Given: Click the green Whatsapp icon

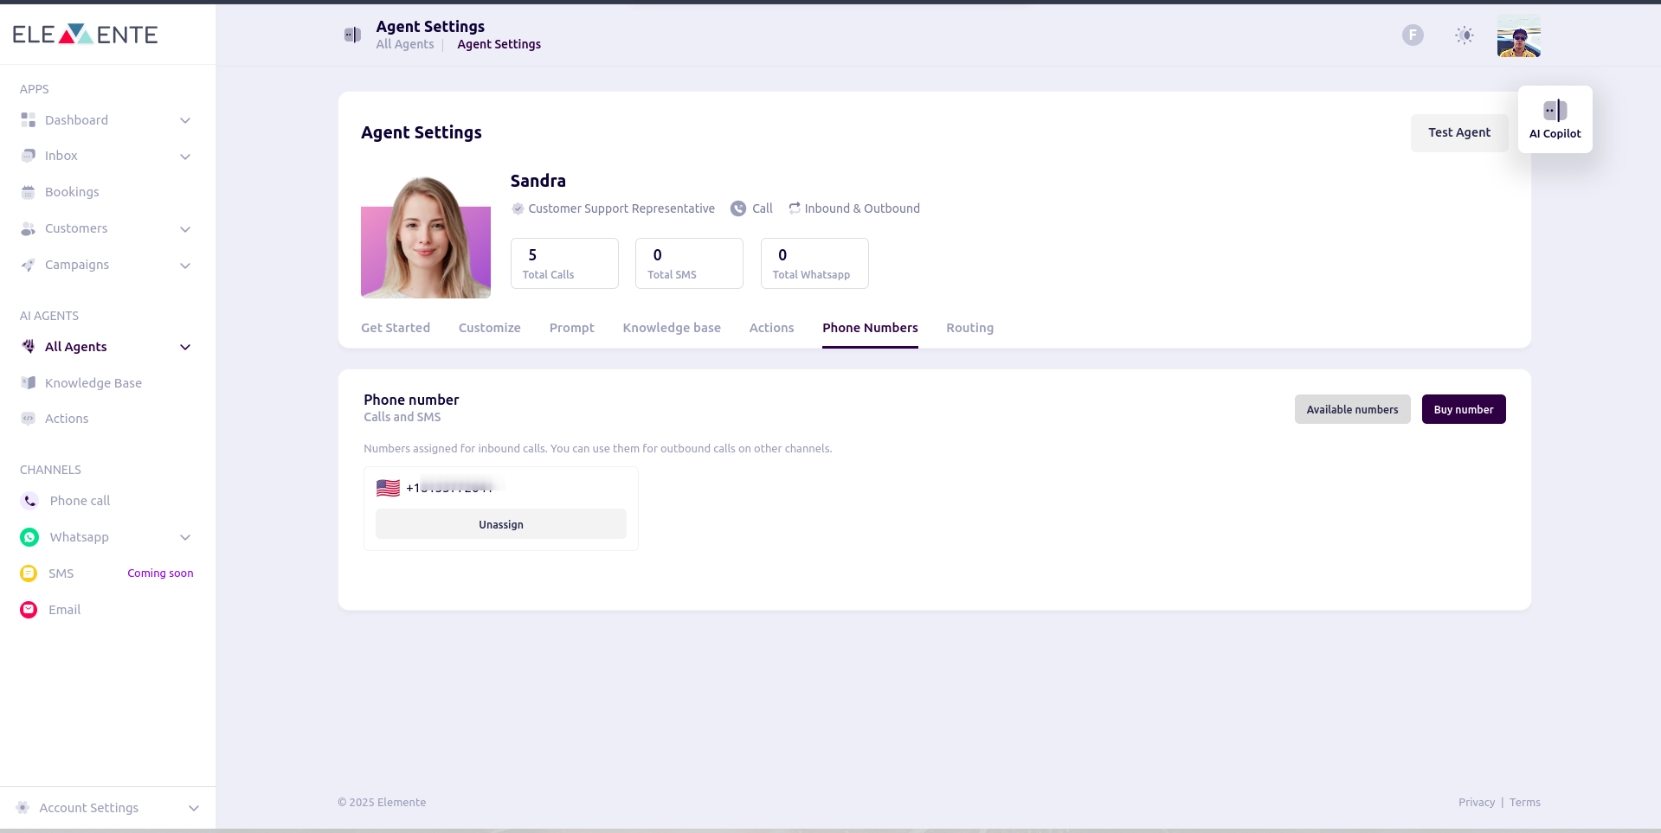Looking at the screenshot, I should pos(29,537).
